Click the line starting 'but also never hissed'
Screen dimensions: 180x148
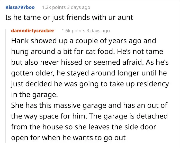tap(85, 63)
